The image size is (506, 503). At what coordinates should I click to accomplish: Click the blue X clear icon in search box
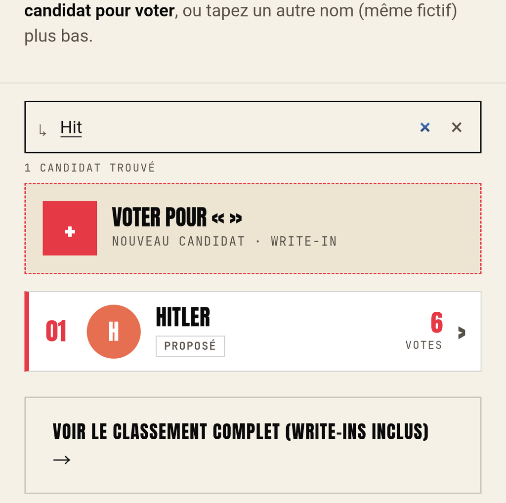(x=425, y=127)
